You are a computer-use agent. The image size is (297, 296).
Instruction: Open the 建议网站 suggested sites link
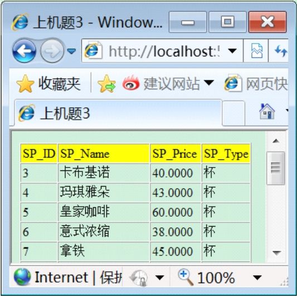169,84
